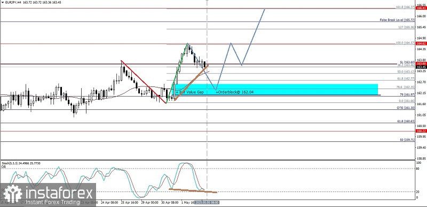
Task: Select the red 163.60 price tag
Action: pyautogui.click(x=422, y=63)
